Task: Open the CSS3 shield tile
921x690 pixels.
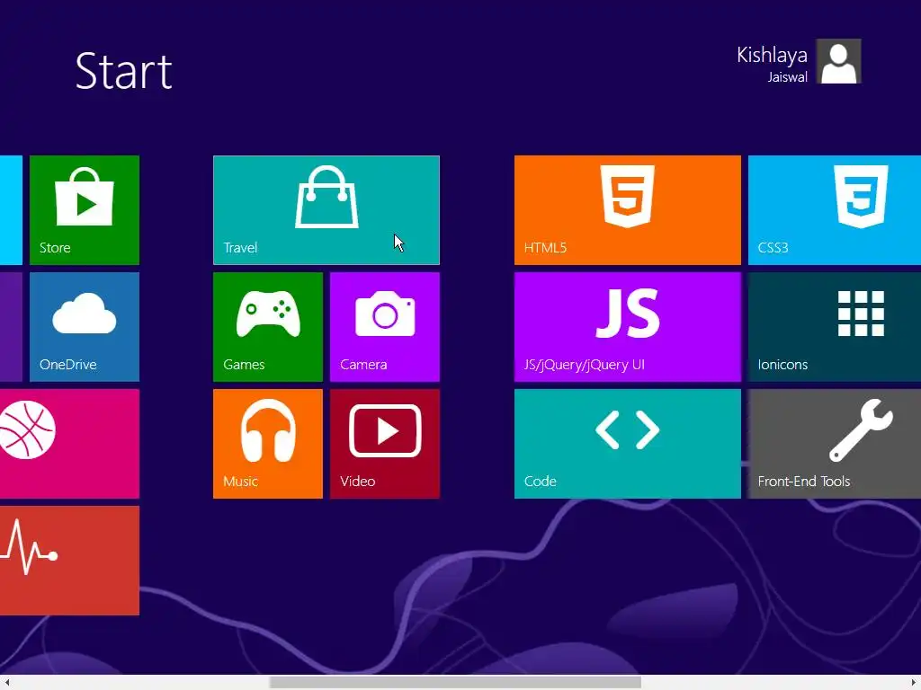Action: (835, 210)
